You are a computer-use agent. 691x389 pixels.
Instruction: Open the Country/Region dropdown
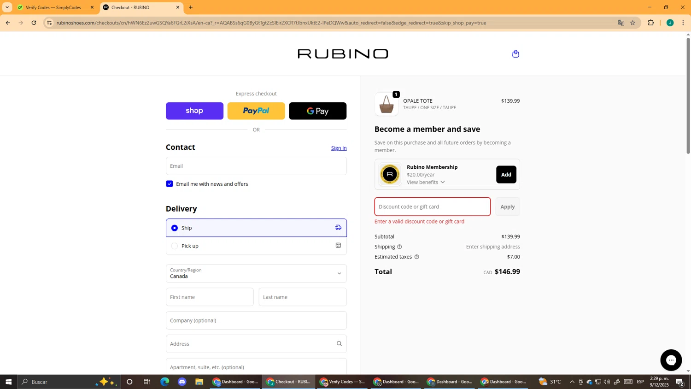click(256, 273)
